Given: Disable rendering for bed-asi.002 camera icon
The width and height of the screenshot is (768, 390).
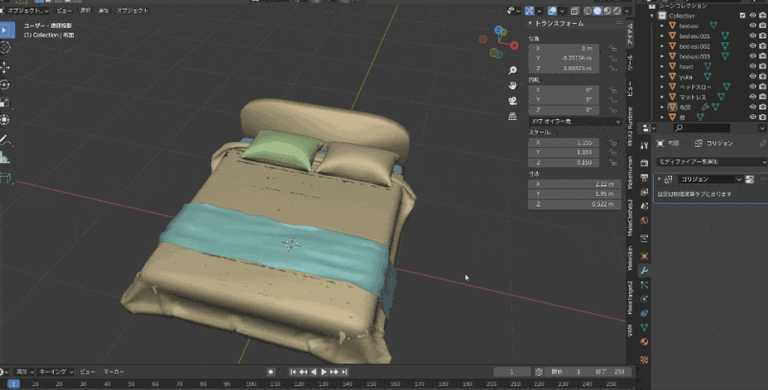Looking at the screenshot, I should coord(762,46).
